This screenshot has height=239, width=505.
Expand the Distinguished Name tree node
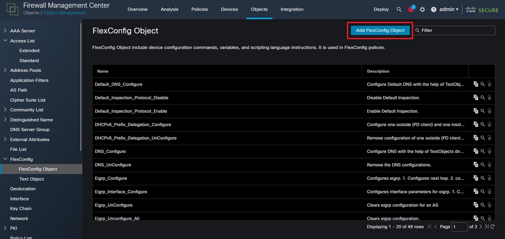(x=5, y=119)
